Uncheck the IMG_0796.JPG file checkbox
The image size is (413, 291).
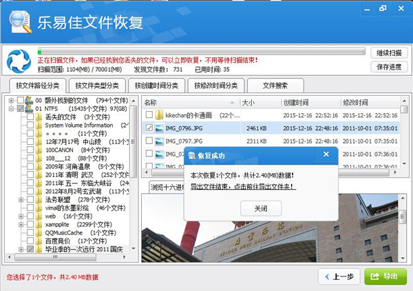(x=149, y=128)
